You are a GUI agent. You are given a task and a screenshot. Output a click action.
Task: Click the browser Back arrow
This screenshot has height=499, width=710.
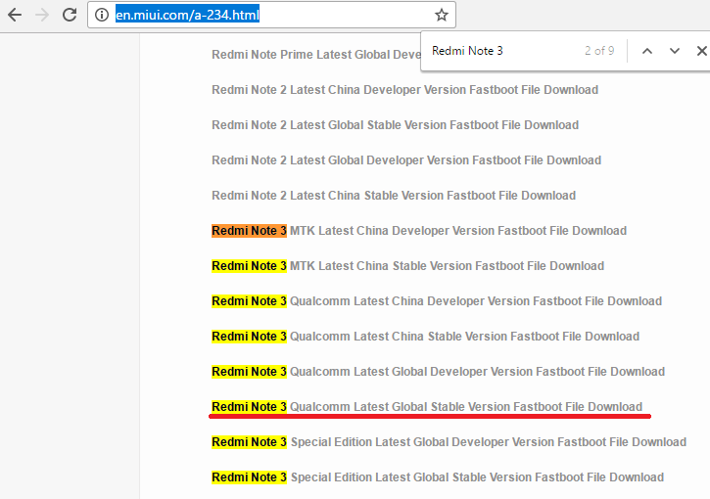(x=15, y=15)
